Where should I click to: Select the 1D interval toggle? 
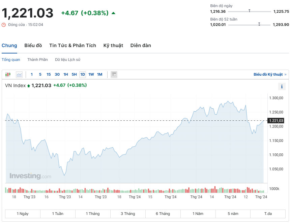[x=83, y=74]
